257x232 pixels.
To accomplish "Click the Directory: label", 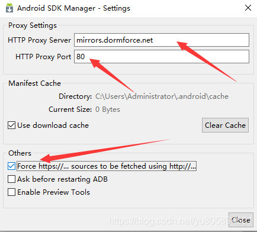I will pyautogui.click(x=75, y=96).
